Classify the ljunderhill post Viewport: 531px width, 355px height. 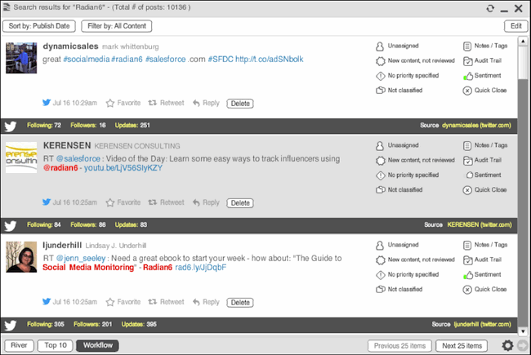tap(399, 290)
